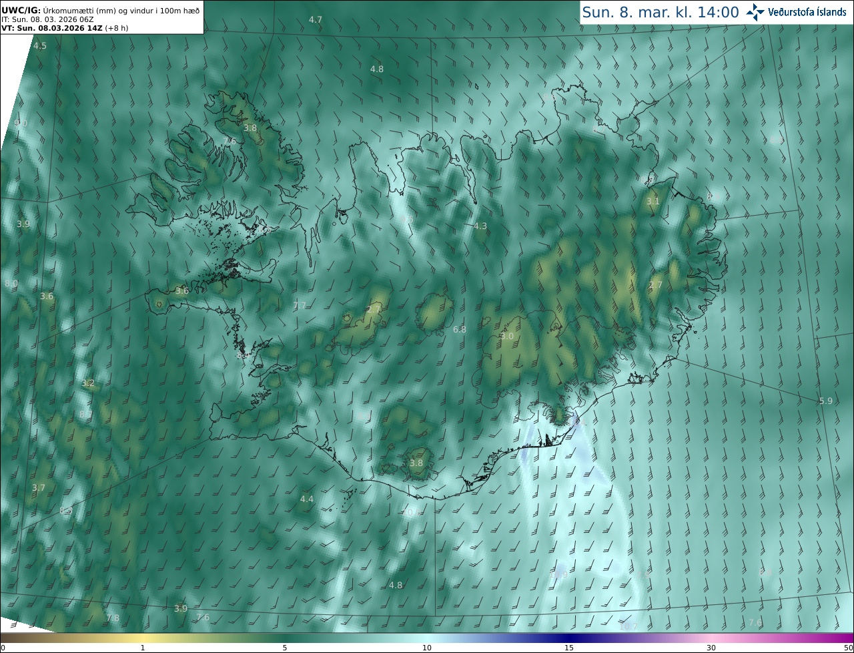This screenshot has height=653, width=854.
Task: Click the 10 tick label on the color scale
Action: pyautogui.click(x=427, y=648)
